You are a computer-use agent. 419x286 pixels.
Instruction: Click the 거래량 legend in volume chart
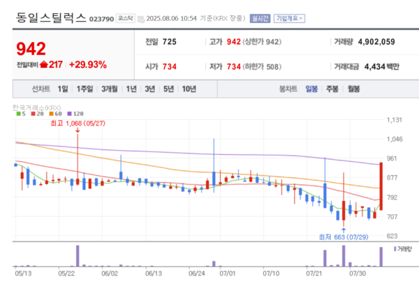pyautogui.click(x=403, y=249)
